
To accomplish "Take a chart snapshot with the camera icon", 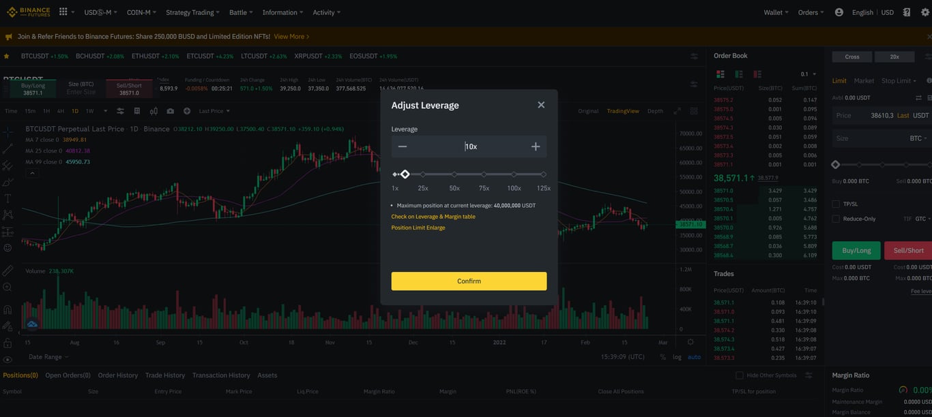I will [170, 111].
